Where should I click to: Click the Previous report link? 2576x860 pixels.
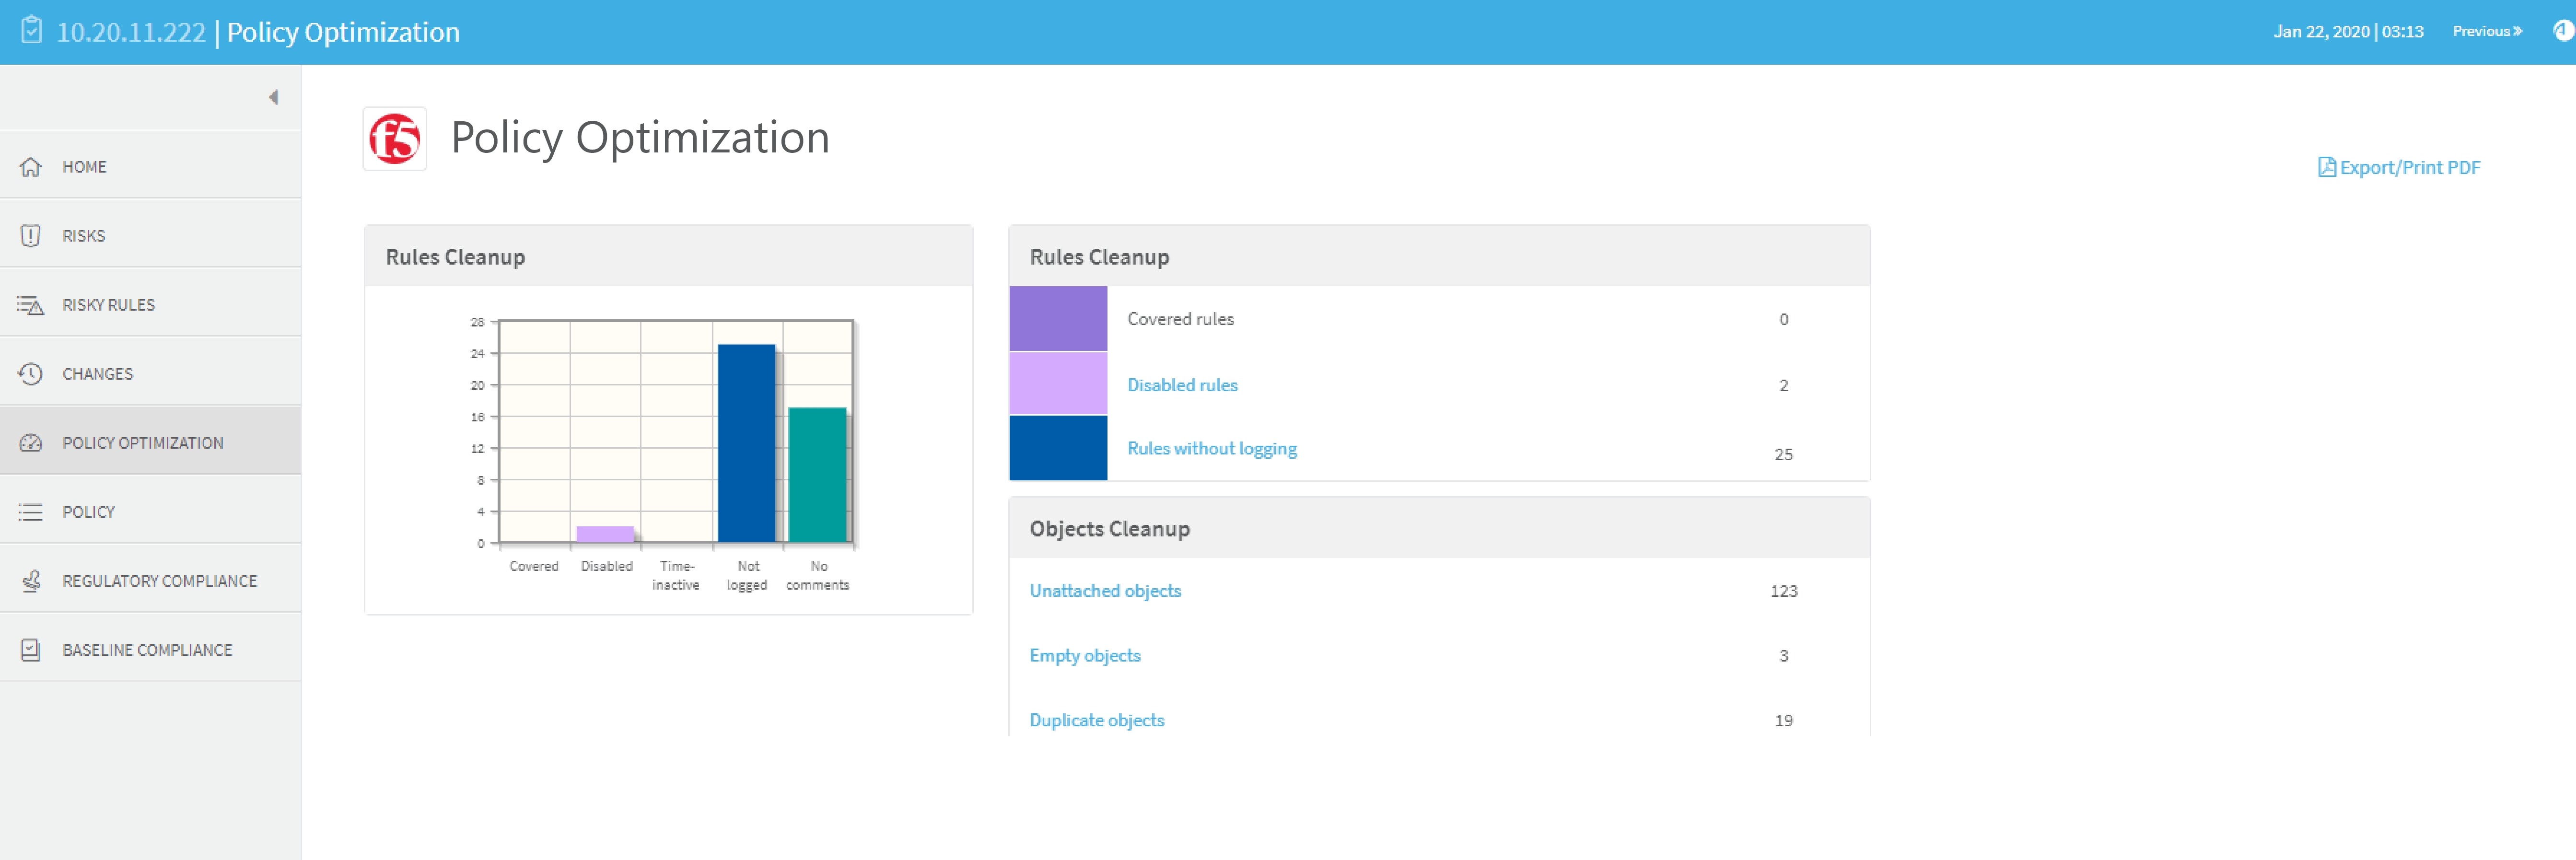tap(2486, 31)
